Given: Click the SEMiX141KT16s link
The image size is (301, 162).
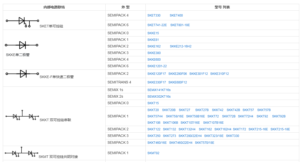Looking at the screenshot, I should tap(159, 90).
